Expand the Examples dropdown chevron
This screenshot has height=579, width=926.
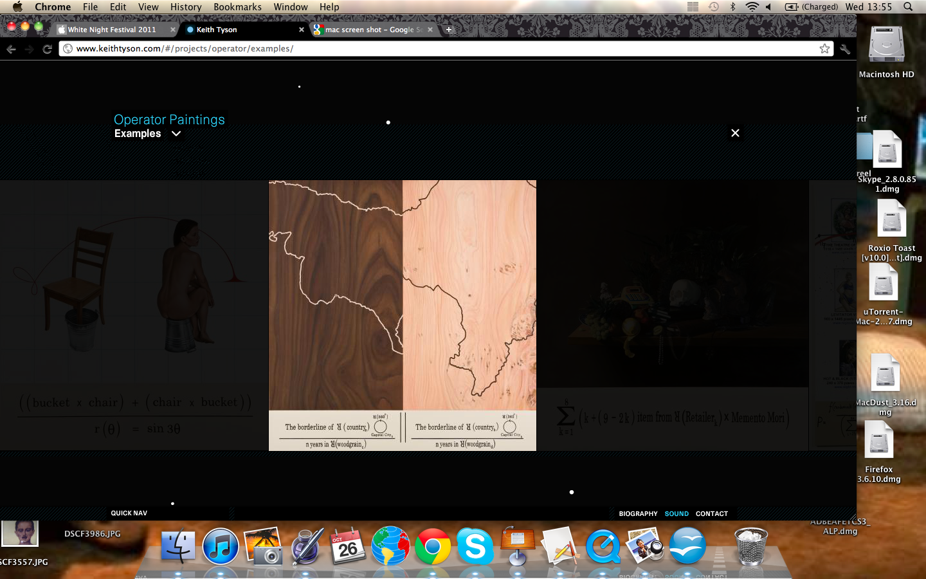coord(176,134)
